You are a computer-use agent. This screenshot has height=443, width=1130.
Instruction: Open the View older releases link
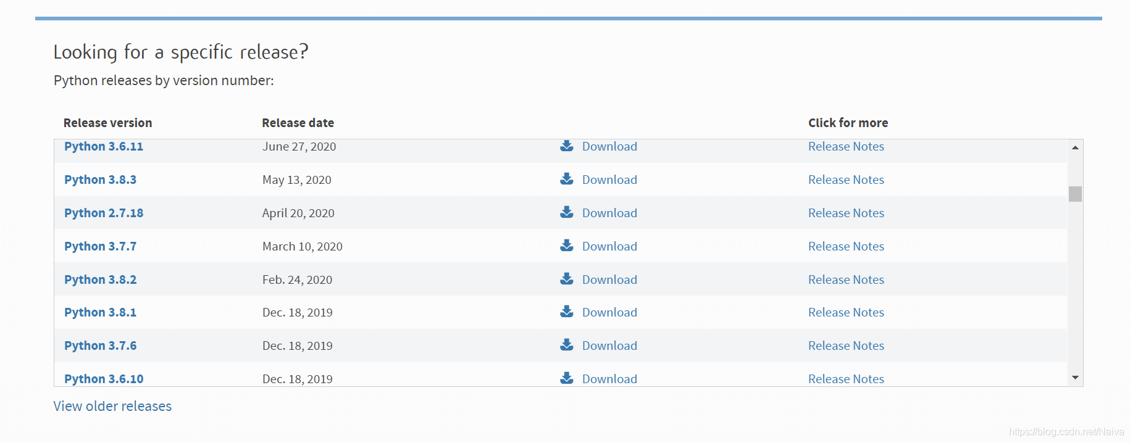[112, 406]
